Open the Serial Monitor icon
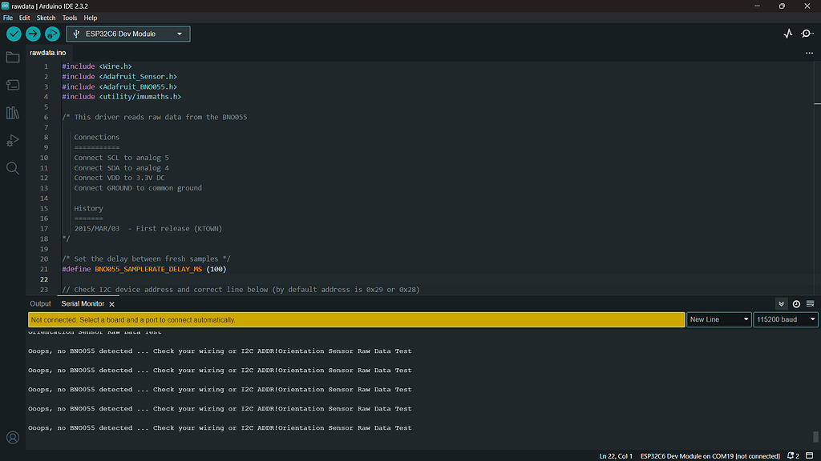821x461 pixels. click(807, 34)
